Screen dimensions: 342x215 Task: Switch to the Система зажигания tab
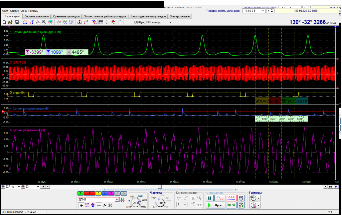pos(37,16)
